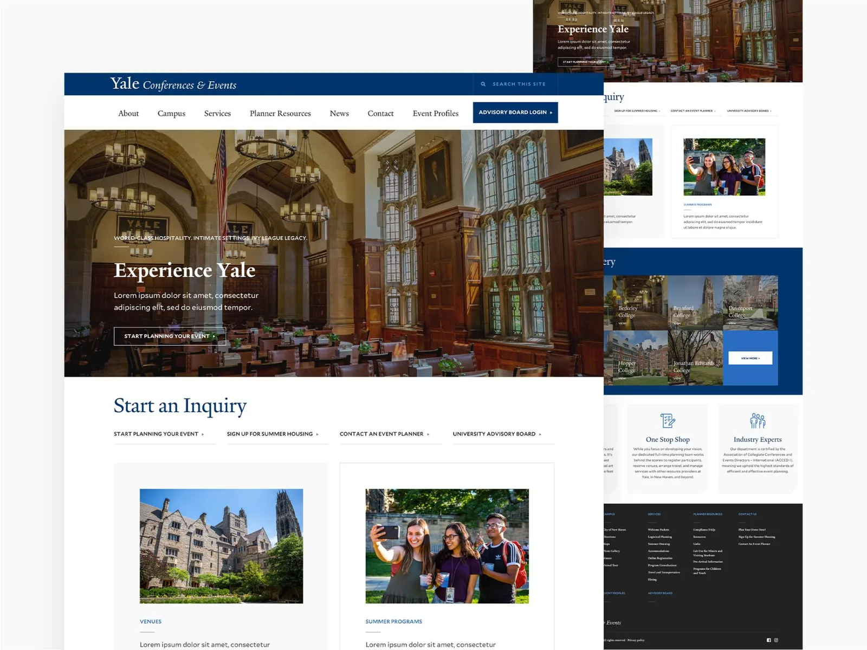Viewport: 867px width, 650px height.
Task: Open Contact An Event Planner link, front page
Action: point(385,434)
